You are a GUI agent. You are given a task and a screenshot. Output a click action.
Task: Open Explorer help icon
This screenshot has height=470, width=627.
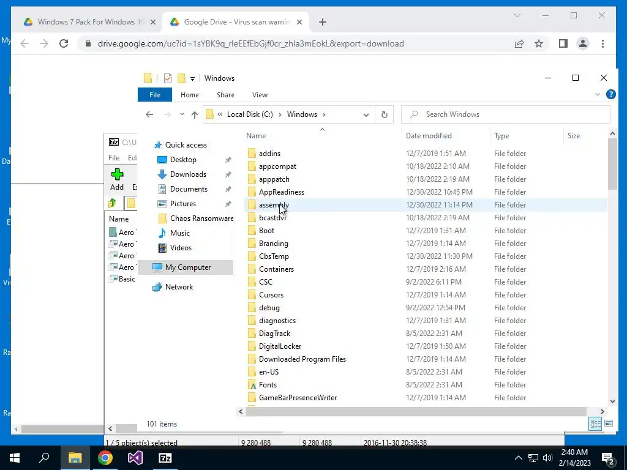click(610, 94)
